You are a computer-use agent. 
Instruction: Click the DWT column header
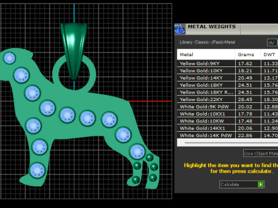click(x=269, y=55)
